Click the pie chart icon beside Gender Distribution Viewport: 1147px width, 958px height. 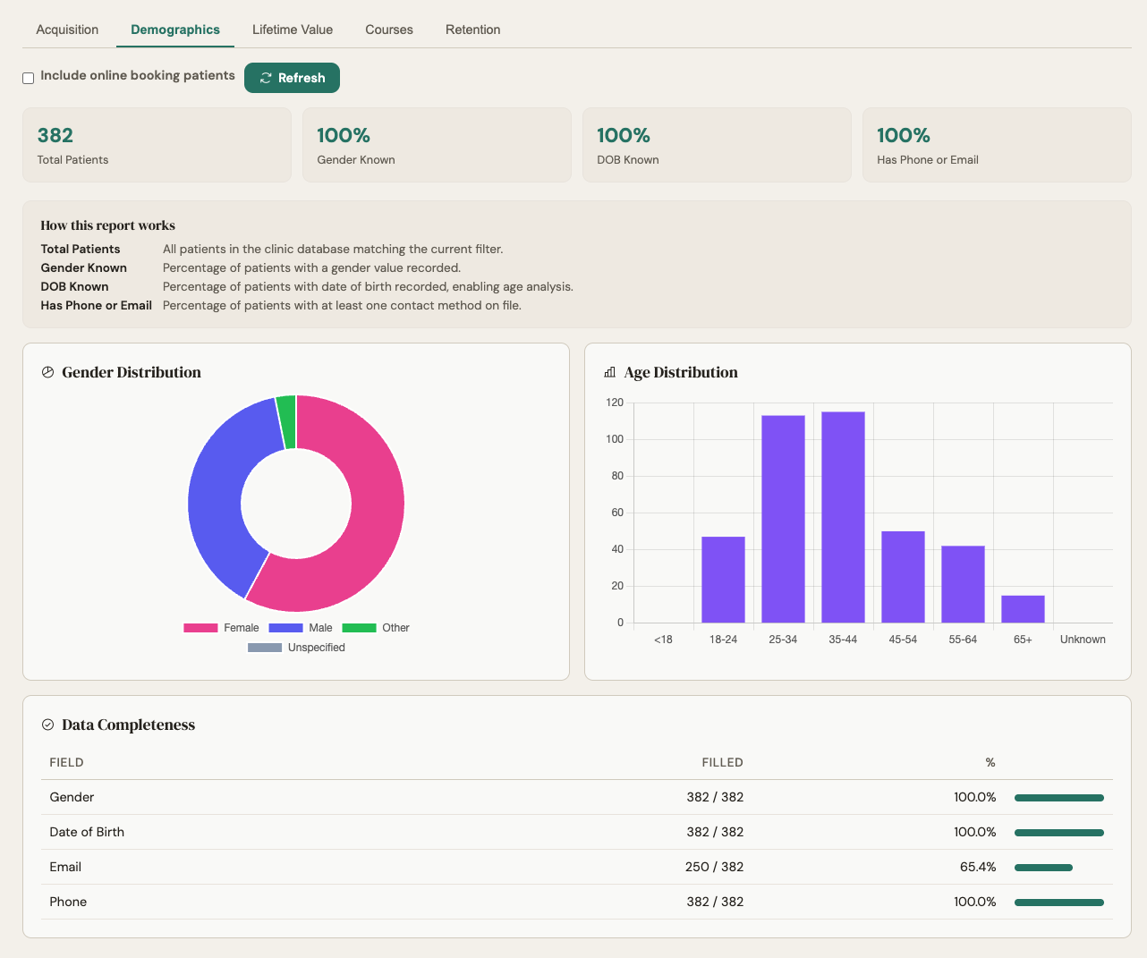pos(47,372)
